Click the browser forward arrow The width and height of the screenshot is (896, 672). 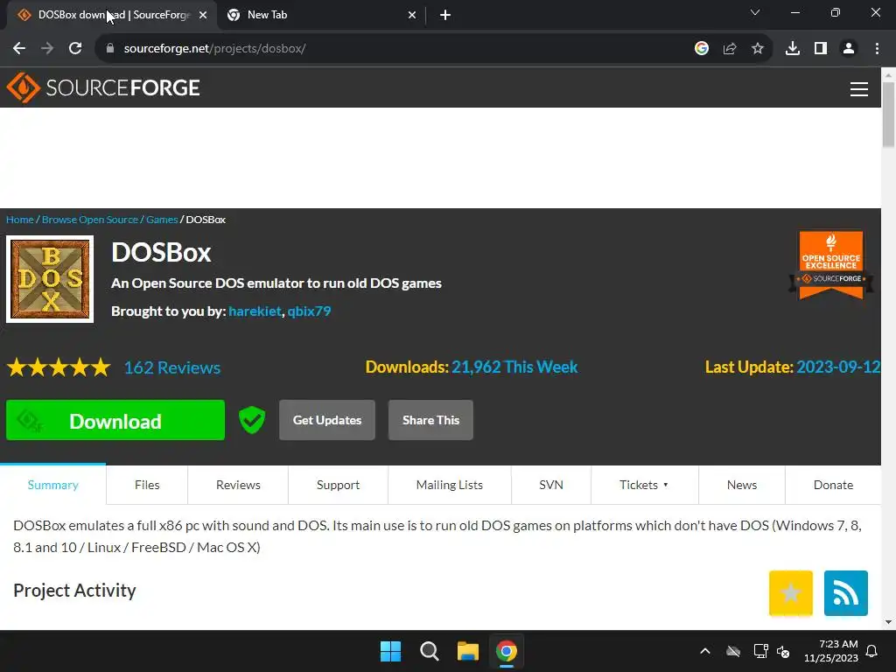coord(47,49)
